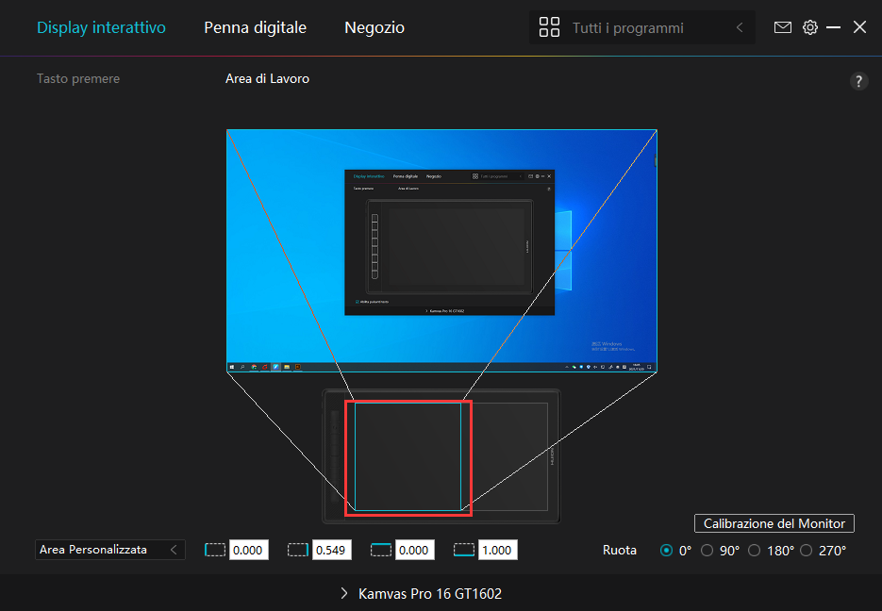
Task: Expand the Kamvas Pro 16 GT1602 device list
Action: click(421, 594)
